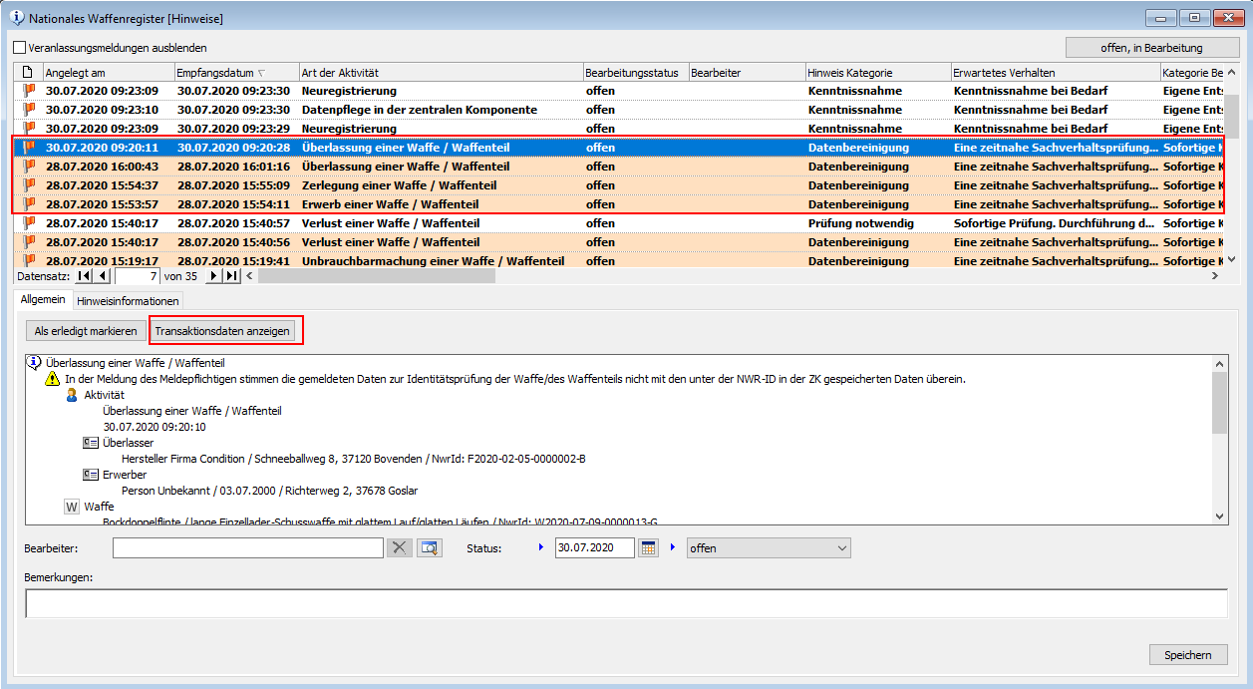Viewport: 1253px width, 689px height.
Task: Clear the Bearbeiter field with X icon
Action: click(x=399, y=547)
